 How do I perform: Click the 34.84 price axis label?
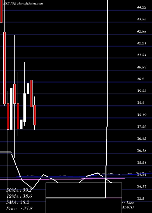pyautogui.click(x=142, y=175)
